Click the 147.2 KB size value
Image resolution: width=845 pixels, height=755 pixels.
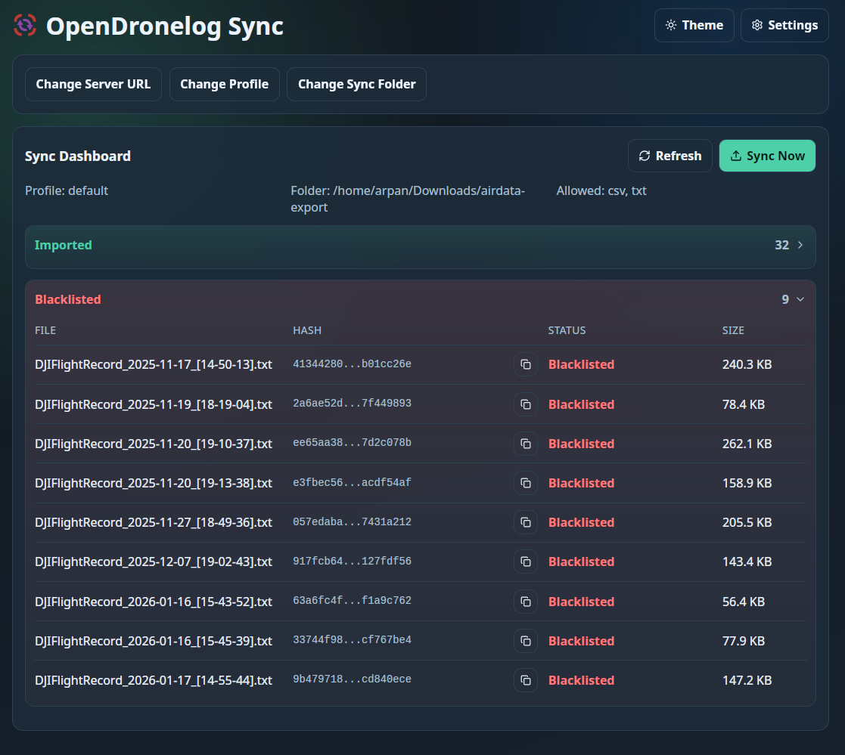click(x=747, y=680)
